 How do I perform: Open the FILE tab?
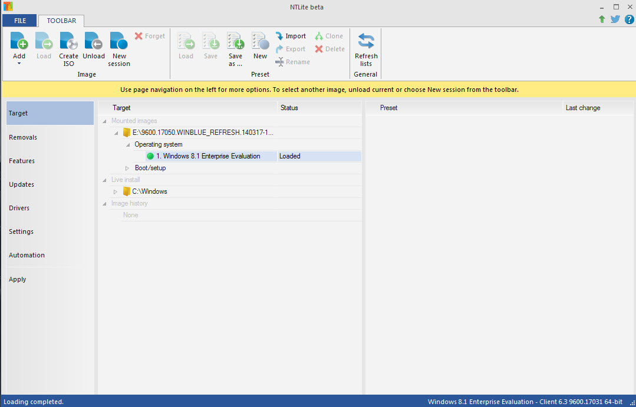[x=20, y=21]
